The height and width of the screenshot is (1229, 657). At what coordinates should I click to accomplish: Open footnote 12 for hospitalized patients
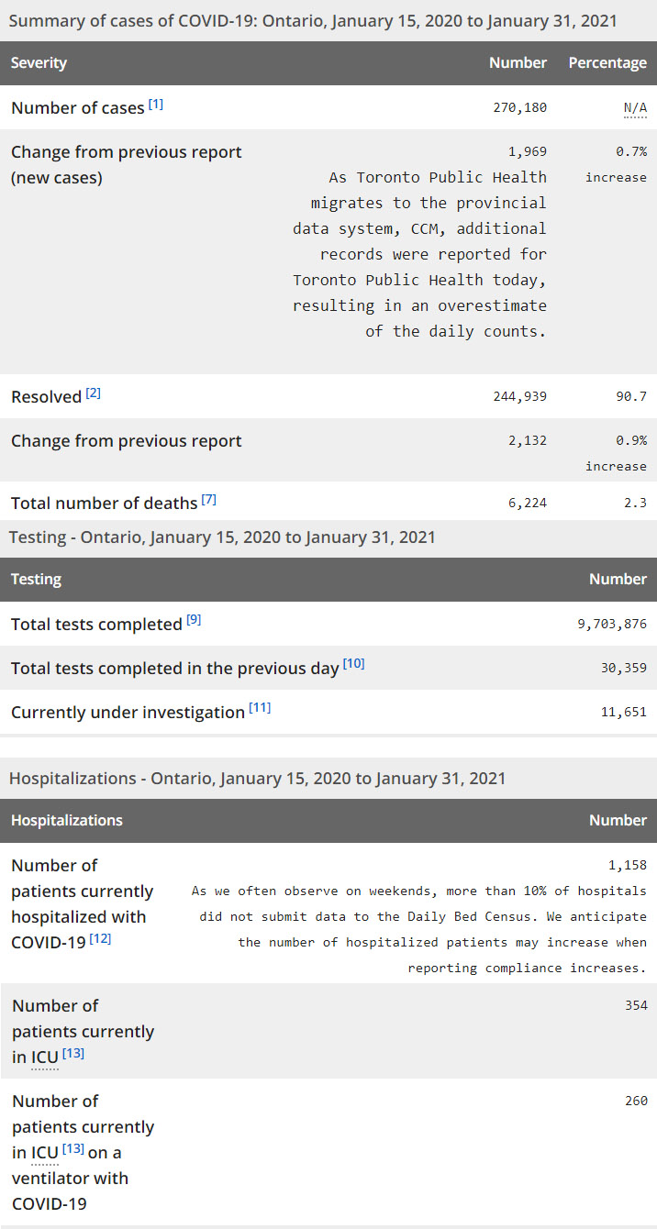pos(100,938)
